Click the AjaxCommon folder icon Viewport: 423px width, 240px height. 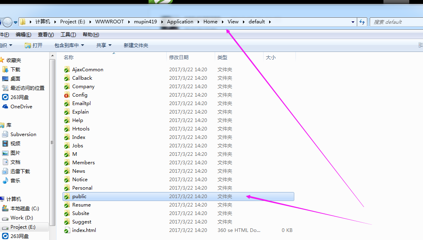67,70
